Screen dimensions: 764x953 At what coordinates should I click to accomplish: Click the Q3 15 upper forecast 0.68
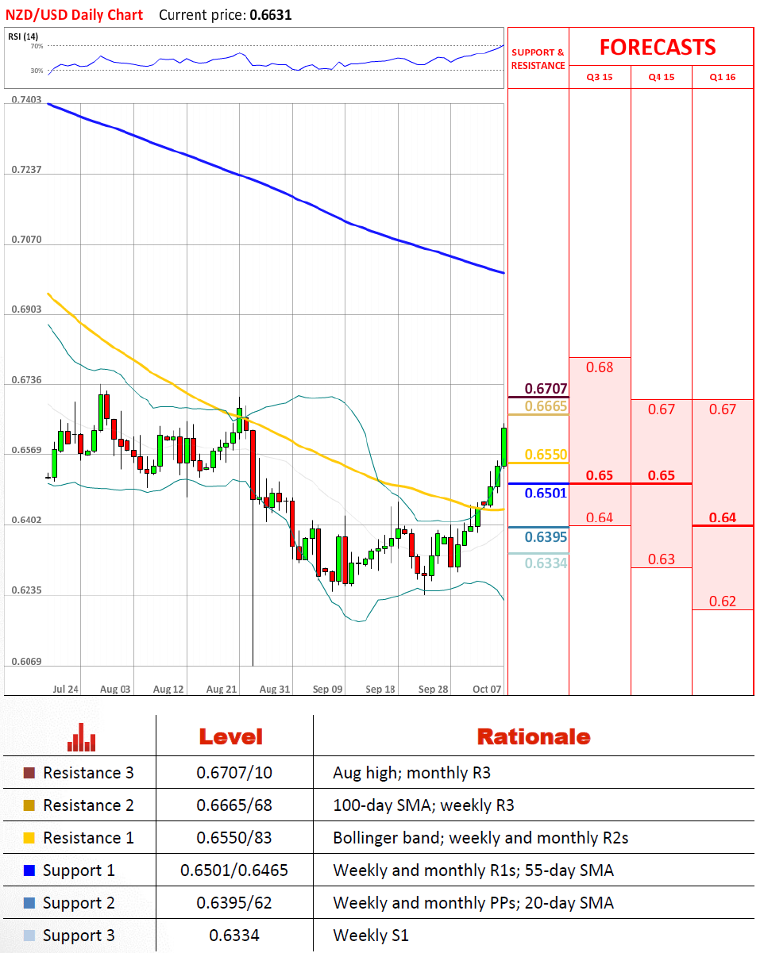tap(600, 367)
